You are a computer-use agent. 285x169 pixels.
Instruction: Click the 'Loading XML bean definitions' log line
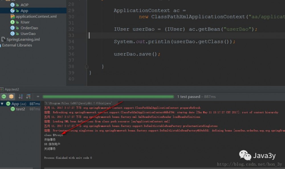[107, 121]
